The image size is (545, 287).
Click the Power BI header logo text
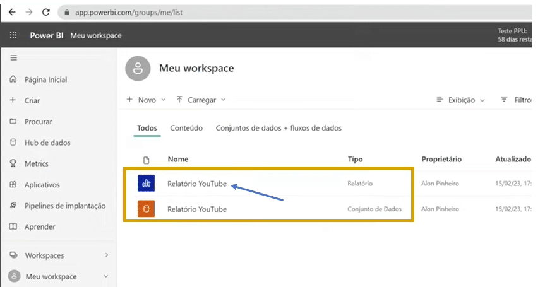(47, 35)
